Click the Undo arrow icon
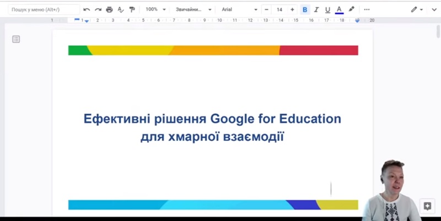Image resolution: width=441 pixels, height=221 pixels. [x=87, y=9]
